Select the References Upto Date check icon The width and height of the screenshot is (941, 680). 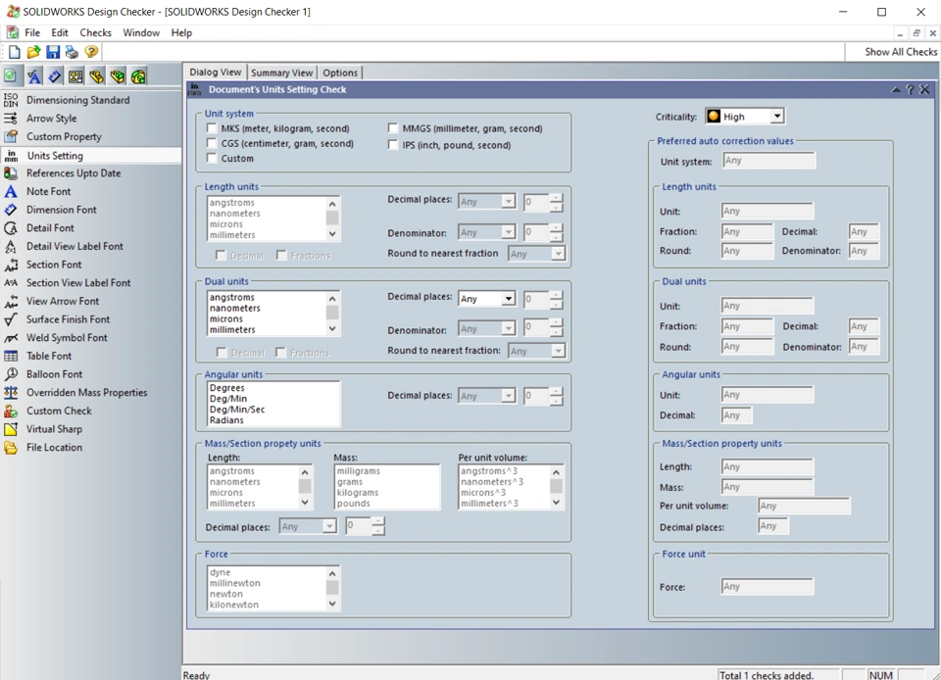point(11,173)
